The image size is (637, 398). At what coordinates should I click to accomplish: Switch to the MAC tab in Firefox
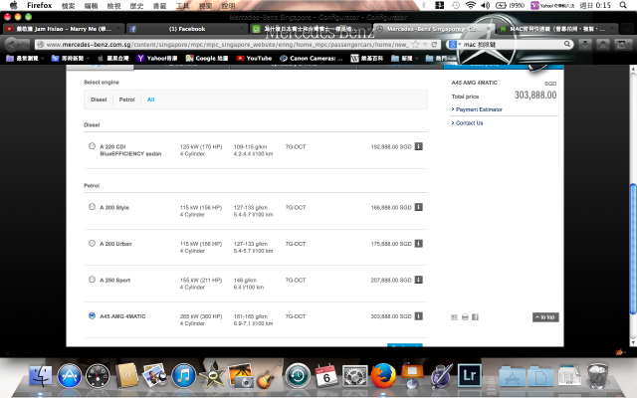click(x=557, y=29)
